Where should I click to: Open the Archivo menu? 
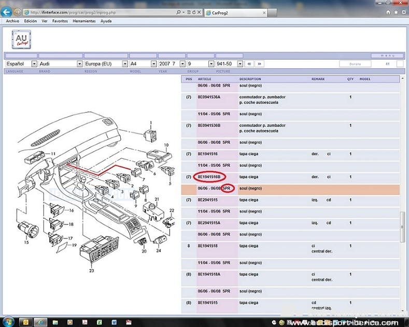[x=12, y=21]
